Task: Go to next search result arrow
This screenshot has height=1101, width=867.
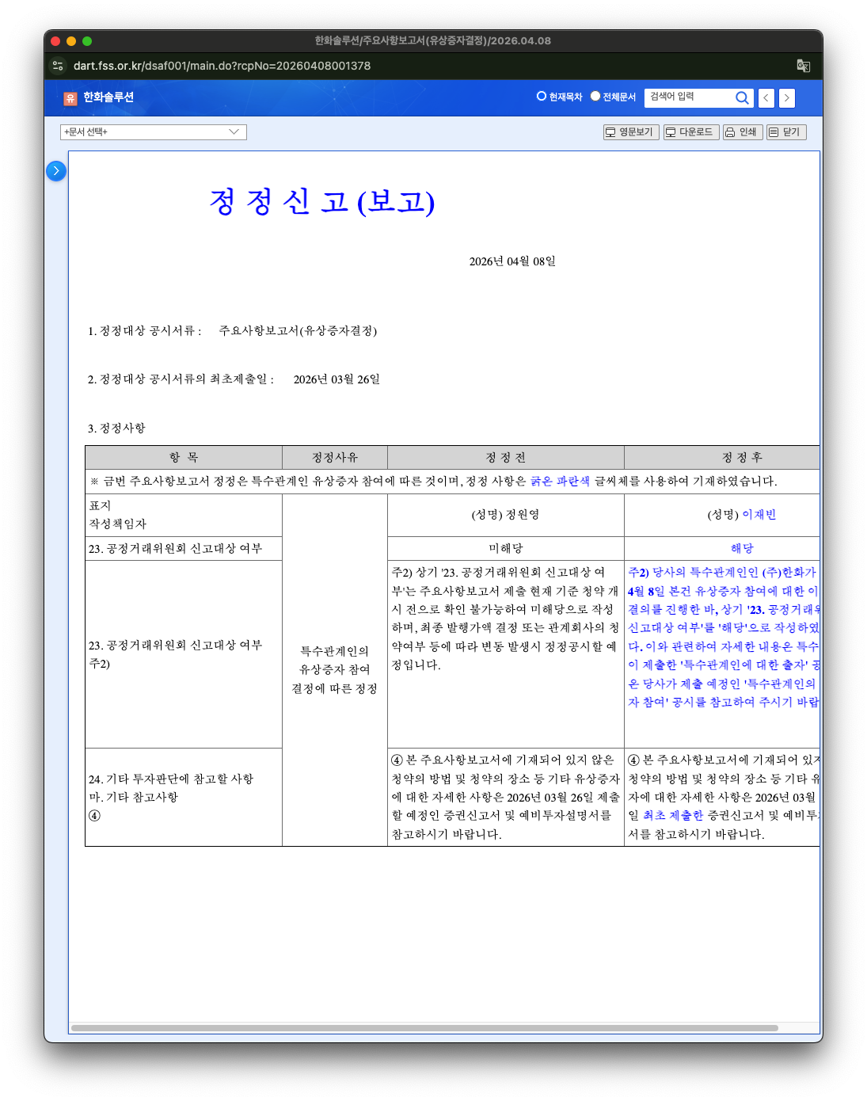Action: click(786, 97)
